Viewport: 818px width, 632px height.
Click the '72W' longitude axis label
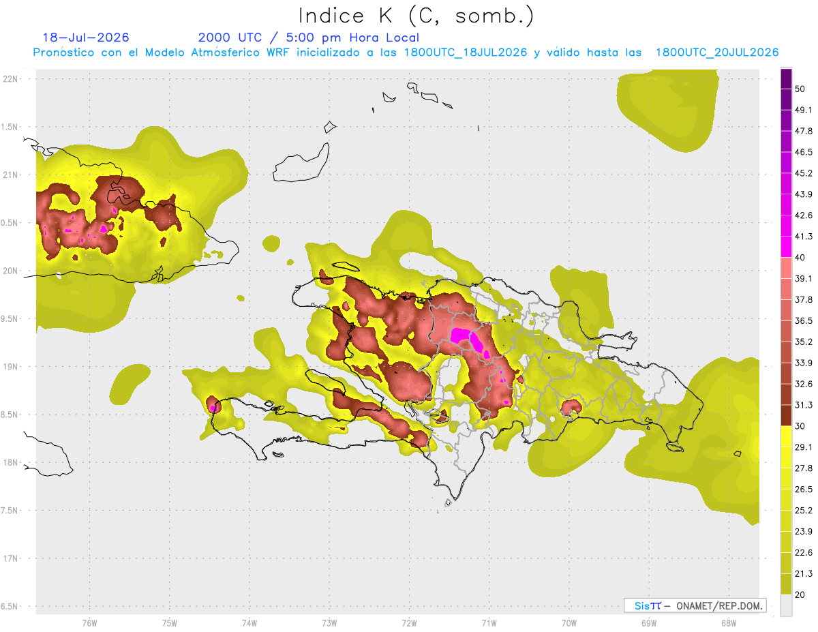tap(409, 622)
